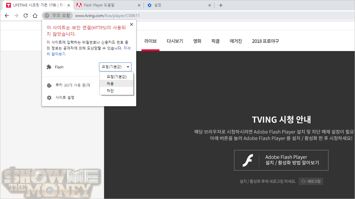Switch to the Flash Player 도움말 tab
The height and width of the screenshot is (199, 355).
108,5
